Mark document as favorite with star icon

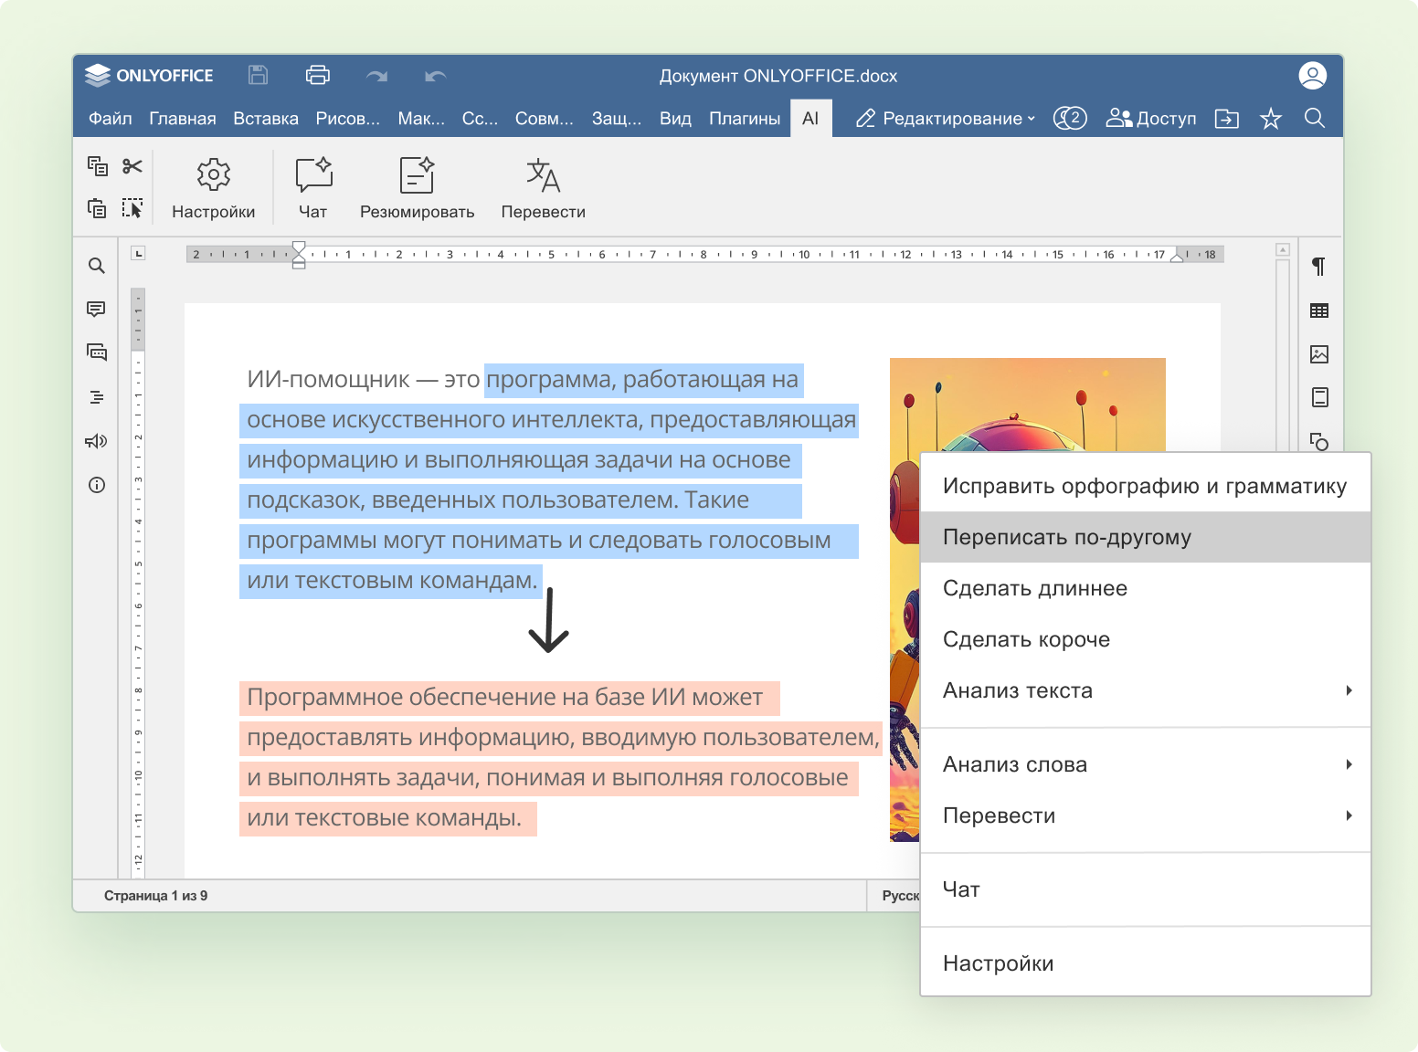point(1270,119)
